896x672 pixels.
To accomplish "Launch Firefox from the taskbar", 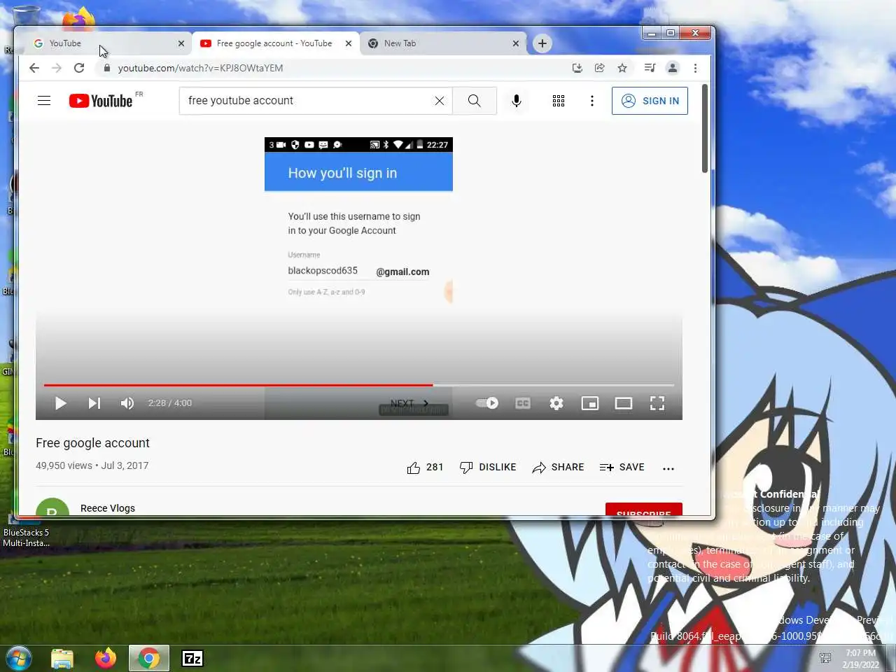I will coord(106,658).
